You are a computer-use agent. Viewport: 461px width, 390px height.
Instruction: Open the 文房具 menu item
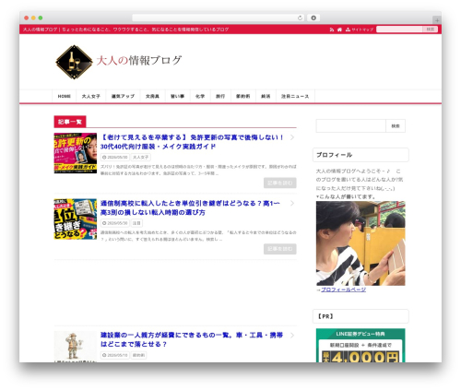pos(152,96)
